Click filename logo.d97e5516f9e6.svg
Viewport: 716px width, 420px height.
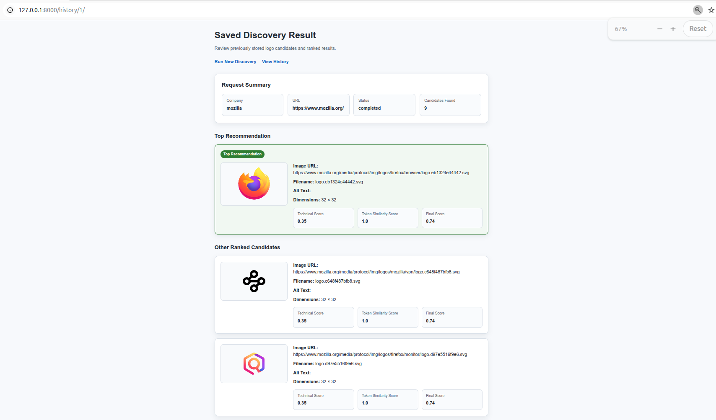[x=338, y=363]
